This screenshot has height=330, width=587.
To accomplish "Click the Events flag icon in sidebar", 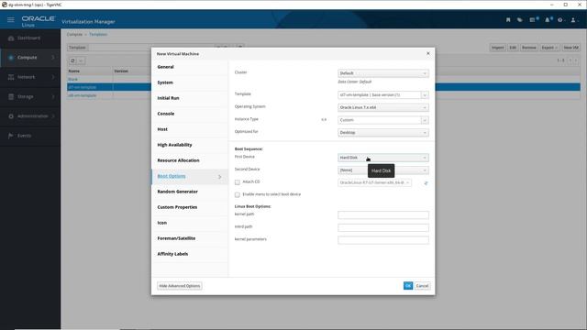I will [x=11, y=136].
